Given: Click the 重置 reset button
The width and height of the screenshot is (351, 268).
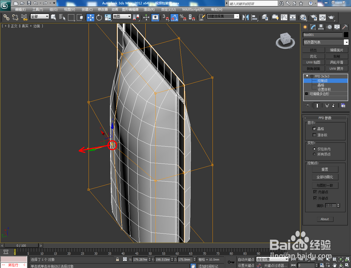Looking at the screenshot, I should point(325,169).
